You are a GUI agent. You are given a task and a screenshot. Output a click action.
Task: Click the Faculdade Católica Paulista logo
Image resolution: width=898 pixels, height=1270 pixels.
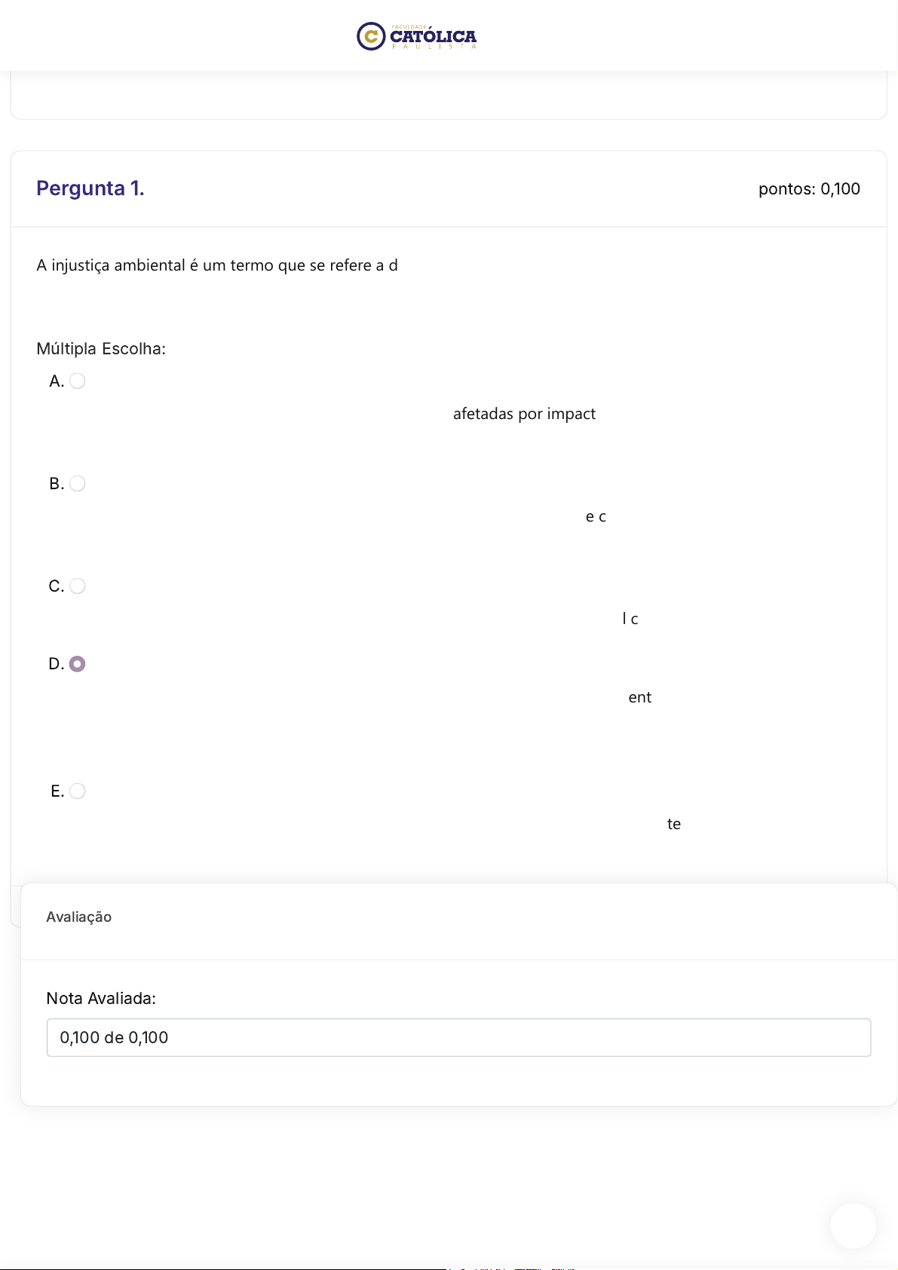(x=417, y=36)
